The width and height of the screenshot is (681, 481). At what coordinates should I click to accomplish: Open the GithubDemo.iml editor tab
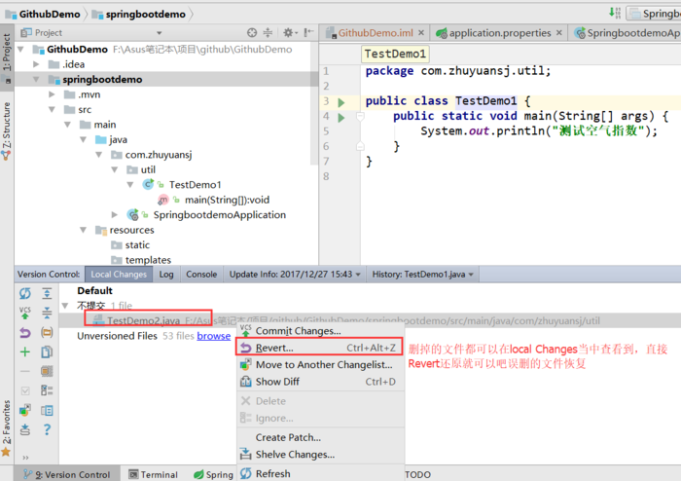(376, 33)
